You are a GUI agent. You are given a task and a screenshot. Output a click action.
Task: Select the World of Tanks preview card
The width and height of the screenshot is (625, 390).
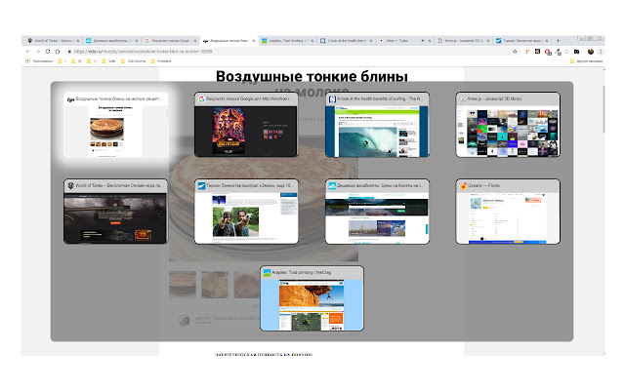coord(115,212)
